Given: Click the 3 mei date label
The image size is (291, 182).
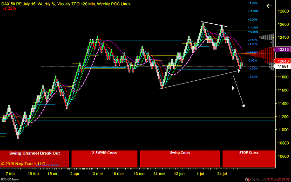Looking at the screenshot, I should pyautogui.click(x=98, y=174).
